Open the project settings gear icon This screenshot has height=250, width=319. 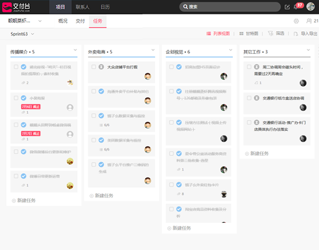[x=296, y=21]
